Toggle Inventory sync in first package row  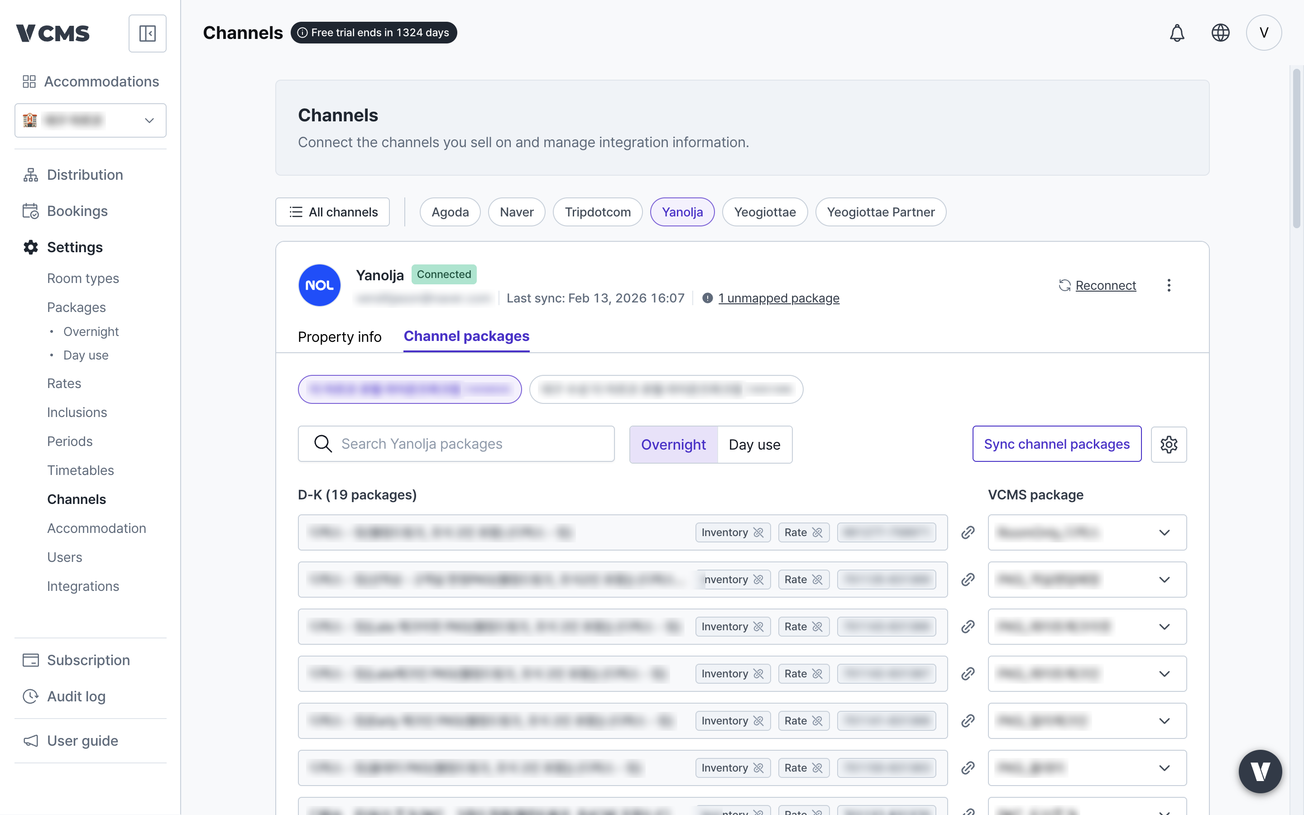tap(733, 532)
